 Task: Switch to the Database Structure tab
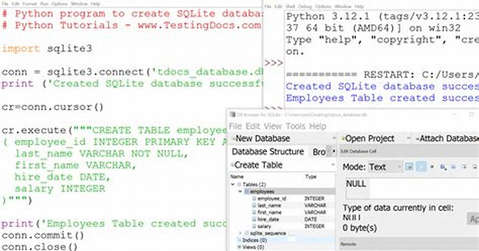click(268, 151)
